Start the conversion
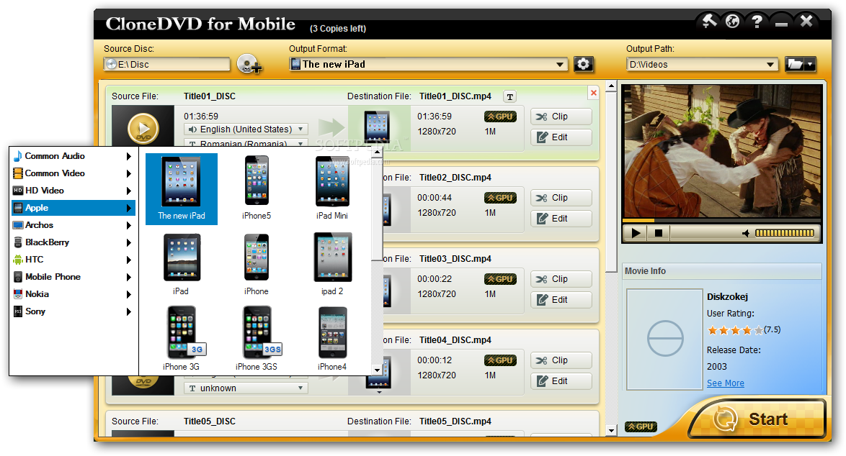846x456 pixels. coord(757,419)
